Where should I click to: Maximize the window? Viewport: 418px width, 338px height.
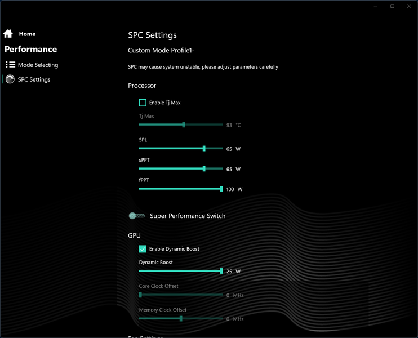[x=392, y=6]
